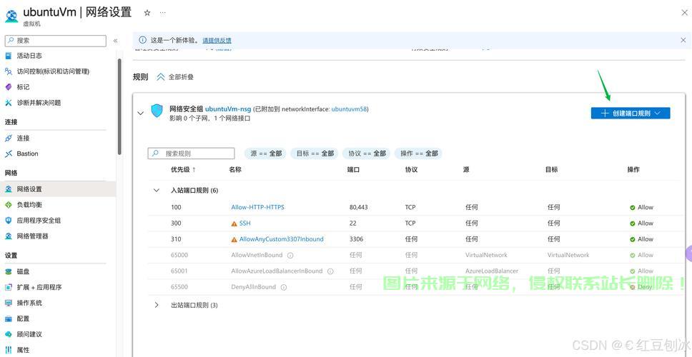Screen dimensions: 692x357
Task: Open the 创建端口规则 dropdown button
Action: click(631, 114)
